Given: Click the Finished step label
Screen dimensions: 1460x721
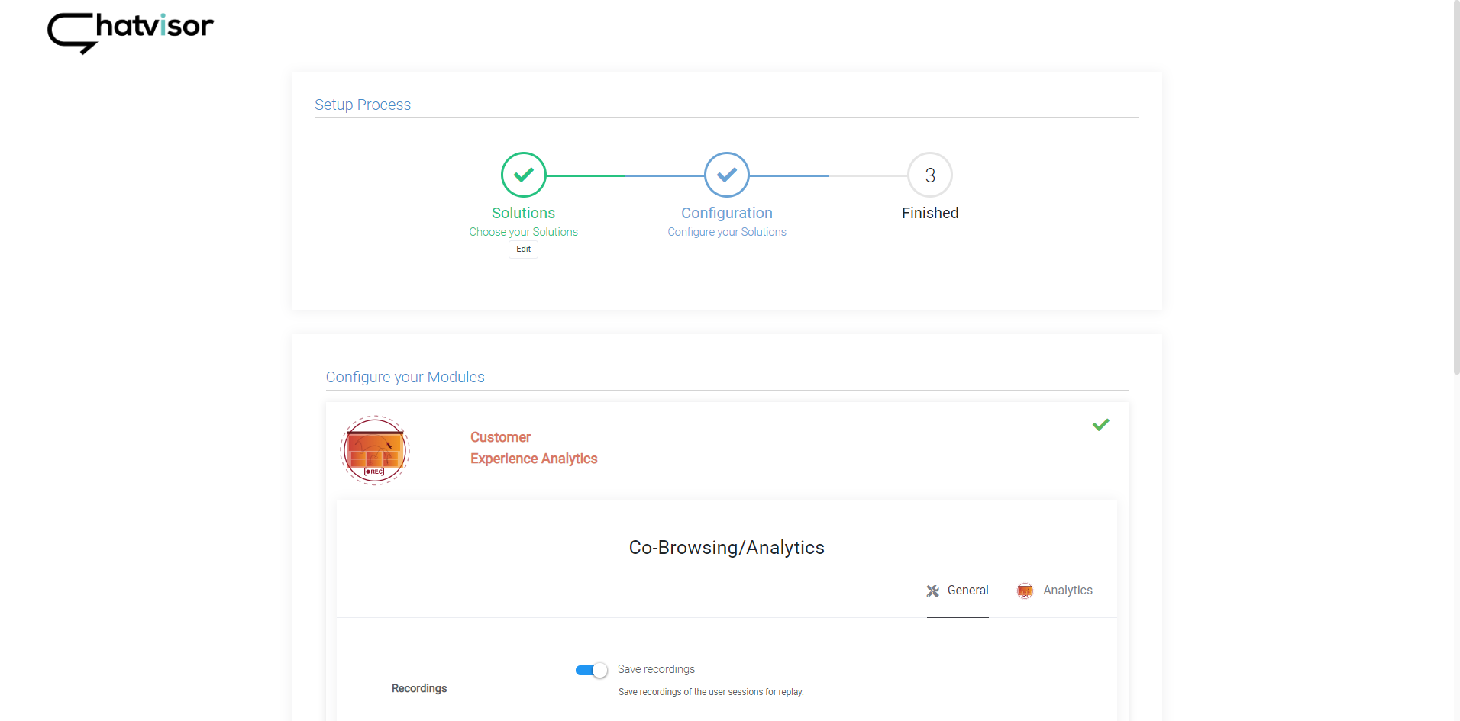Looking at the screenshot, I should 930,213.
